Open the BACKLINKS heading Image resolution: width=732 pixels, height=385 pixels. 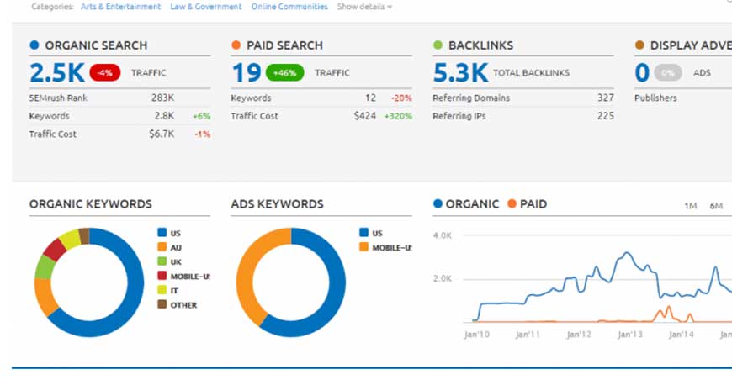click(480, 45)
